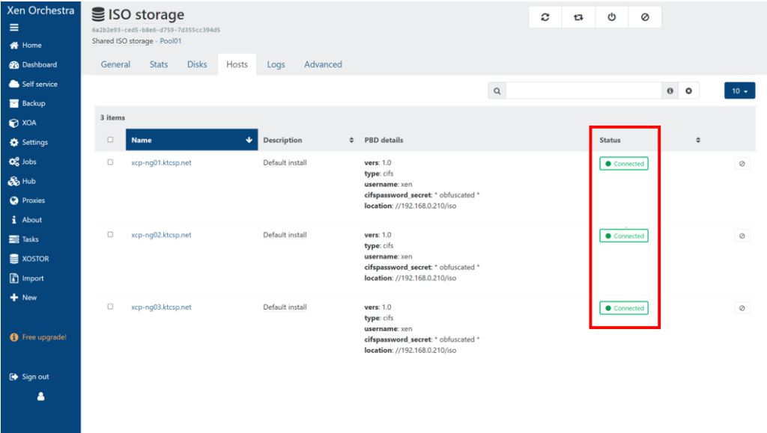This screenshot has height=433, width=767.
Task: Disconnect host xcp-ng03.ktcsp.net using row icon
Action: (742, 308)
